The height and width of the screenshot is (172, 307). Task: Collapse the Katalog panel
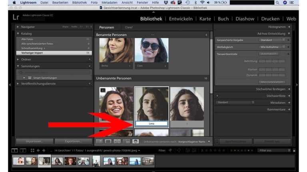[18, 33]
